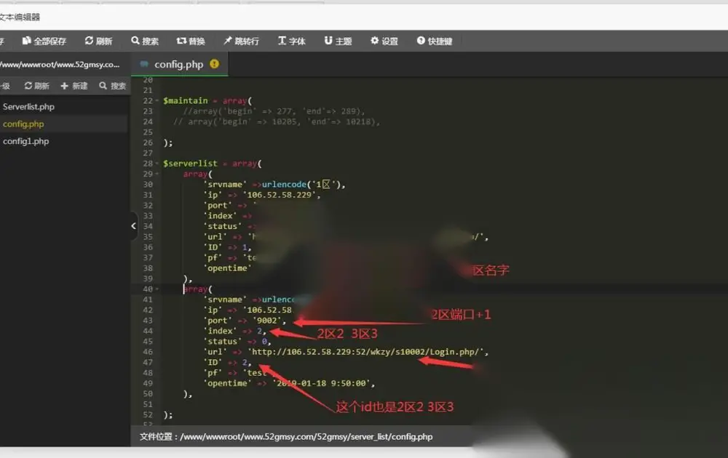Fold the nested array at line 29
728x458 pixels.
(157, 174)
